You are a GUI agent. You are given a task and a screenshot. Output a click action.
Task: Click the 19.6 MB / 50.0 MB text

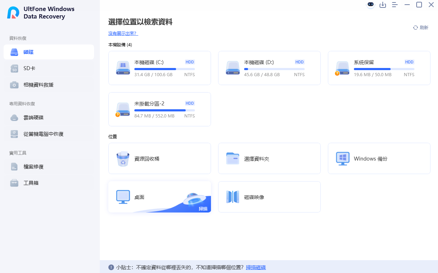coord(373,75)
